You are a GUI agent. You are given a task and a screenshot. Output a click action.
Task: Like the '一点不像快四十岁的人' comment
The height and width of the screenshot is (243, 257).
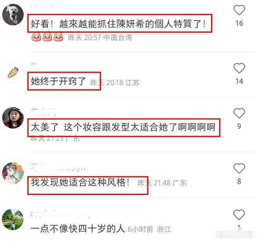tap(239, 214)
